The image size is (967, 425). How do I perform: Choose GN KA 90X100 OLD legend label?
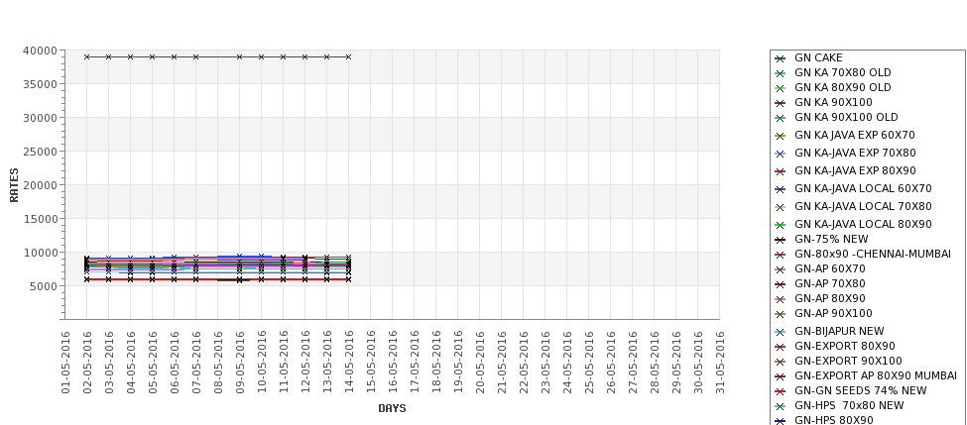click(x=846, y=117)
